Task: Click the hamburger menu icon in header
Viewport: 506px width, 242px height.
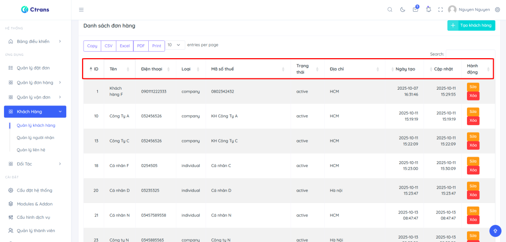Action: pos(82,9)
